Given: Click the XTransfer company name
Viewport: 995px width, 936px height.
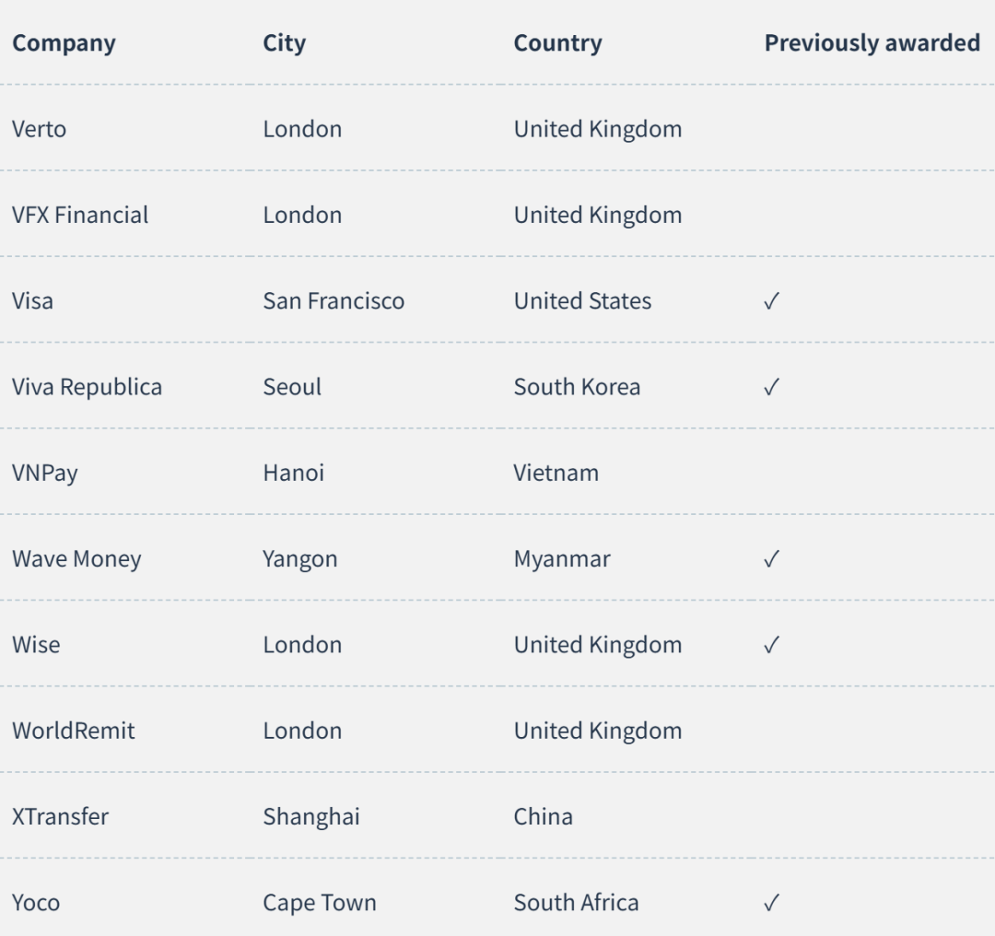Looking at the screenshot, I should [60, 817].
